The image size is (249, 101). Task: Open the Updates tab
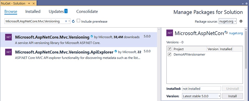click(x=58, y=12)
